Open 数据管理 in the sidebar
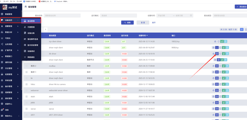Viewport: 247px width, 120px height. 9,14
